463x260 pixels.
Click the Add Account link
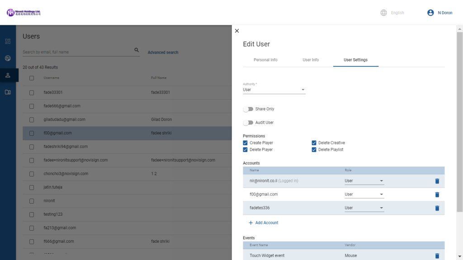tap(264, 223)
